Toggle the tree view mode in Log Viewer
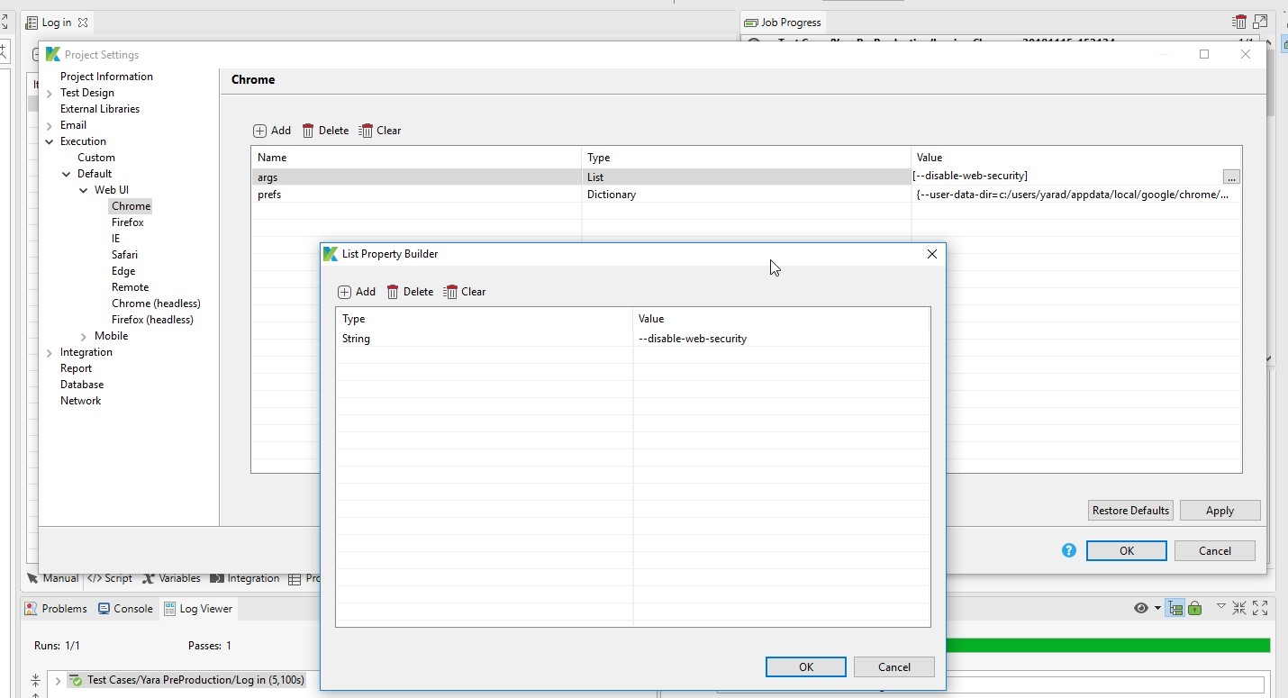Viewport: 1288px width, 698px height. click(1175, 609)
